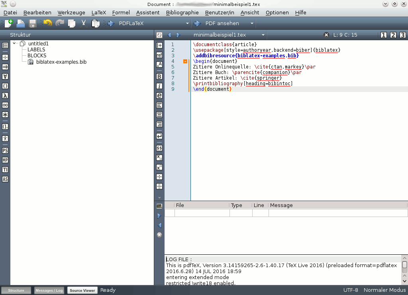The height and width of the screenshot is (295, 408).
Task: Apply bold formatting with the B icon
Action: (159, 76)
